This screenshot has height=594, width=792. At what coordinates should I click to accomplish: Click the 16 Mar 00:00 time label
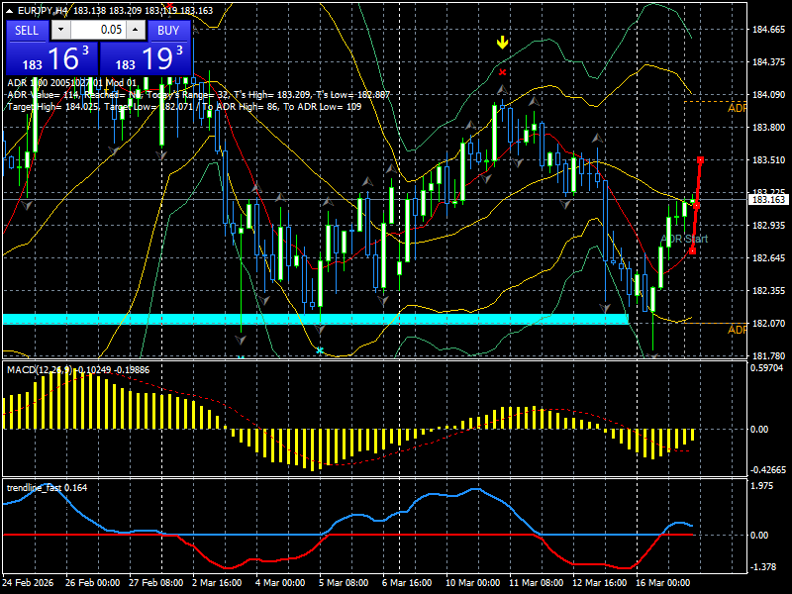pos(662,582)
